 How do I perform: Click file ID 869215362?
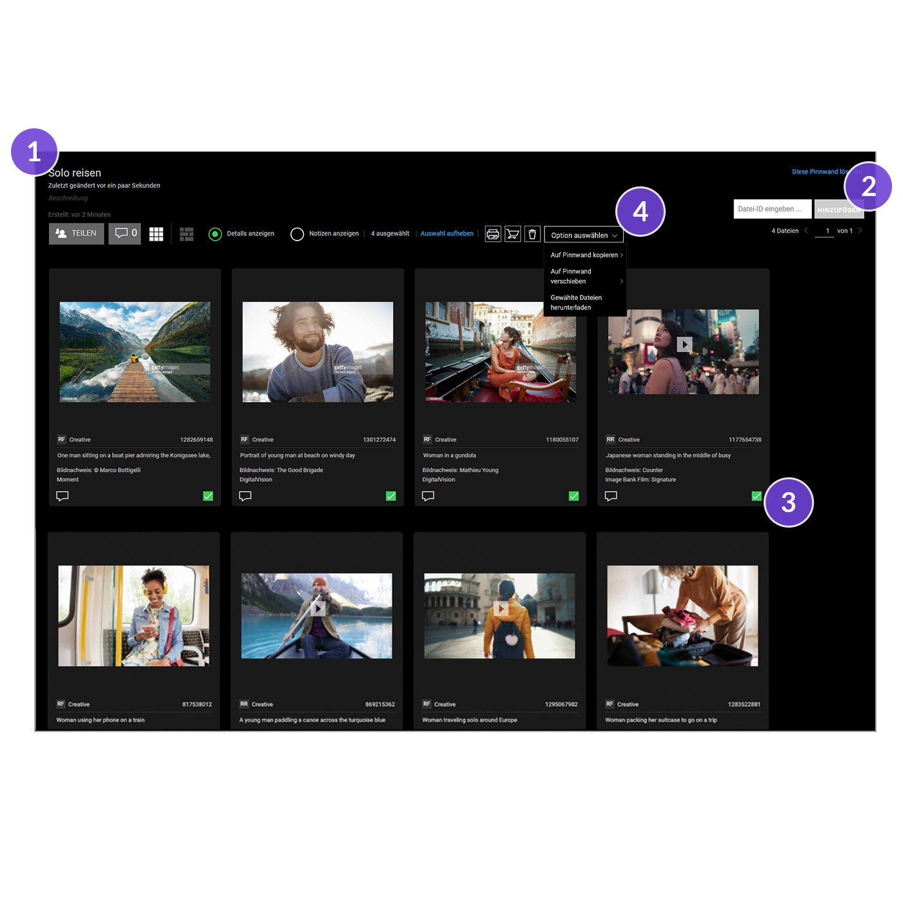pyautogui.click(x=380, y=704)
